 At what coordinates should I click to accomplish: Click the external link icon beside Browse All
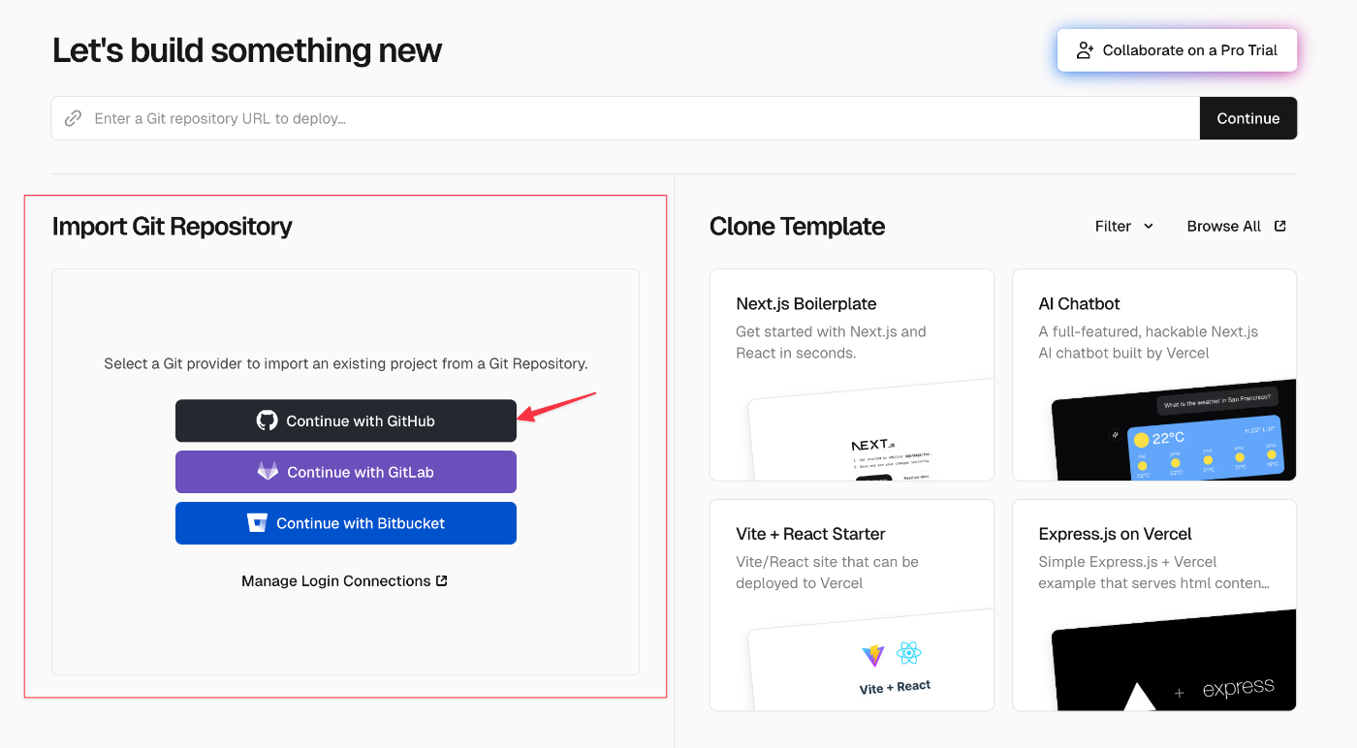click(x=1279, y=226)
